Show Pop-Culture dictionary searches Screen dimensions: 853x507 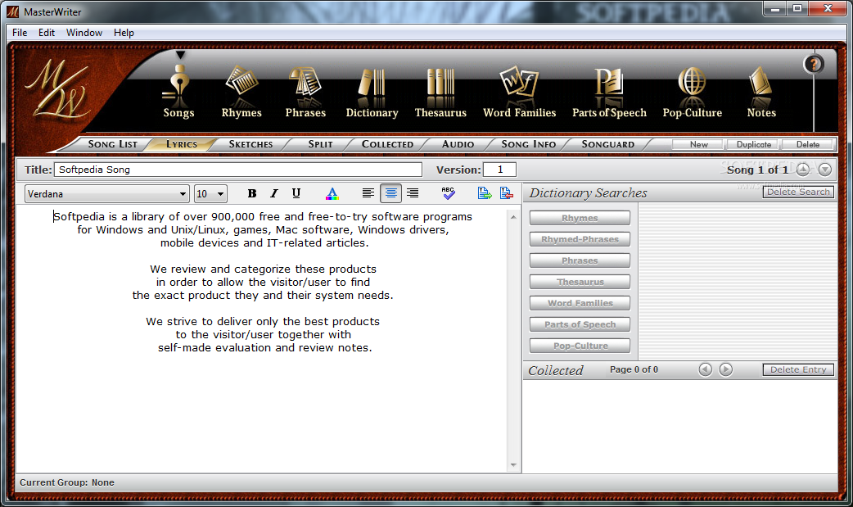pos(580,346)
